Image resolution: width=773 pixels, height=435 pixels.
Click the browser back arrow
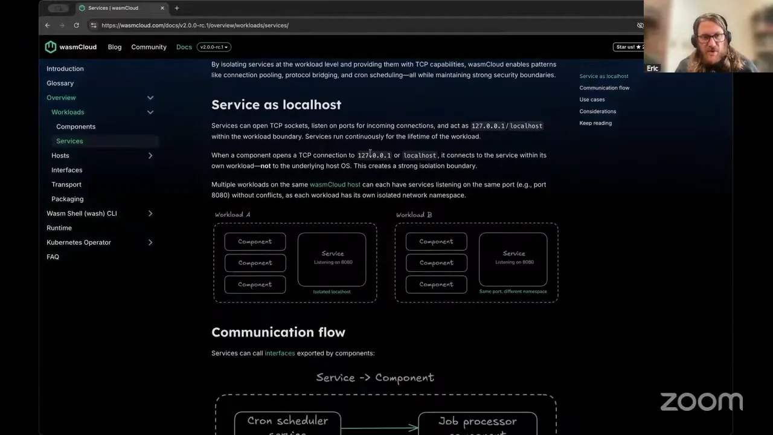(48, 25)
